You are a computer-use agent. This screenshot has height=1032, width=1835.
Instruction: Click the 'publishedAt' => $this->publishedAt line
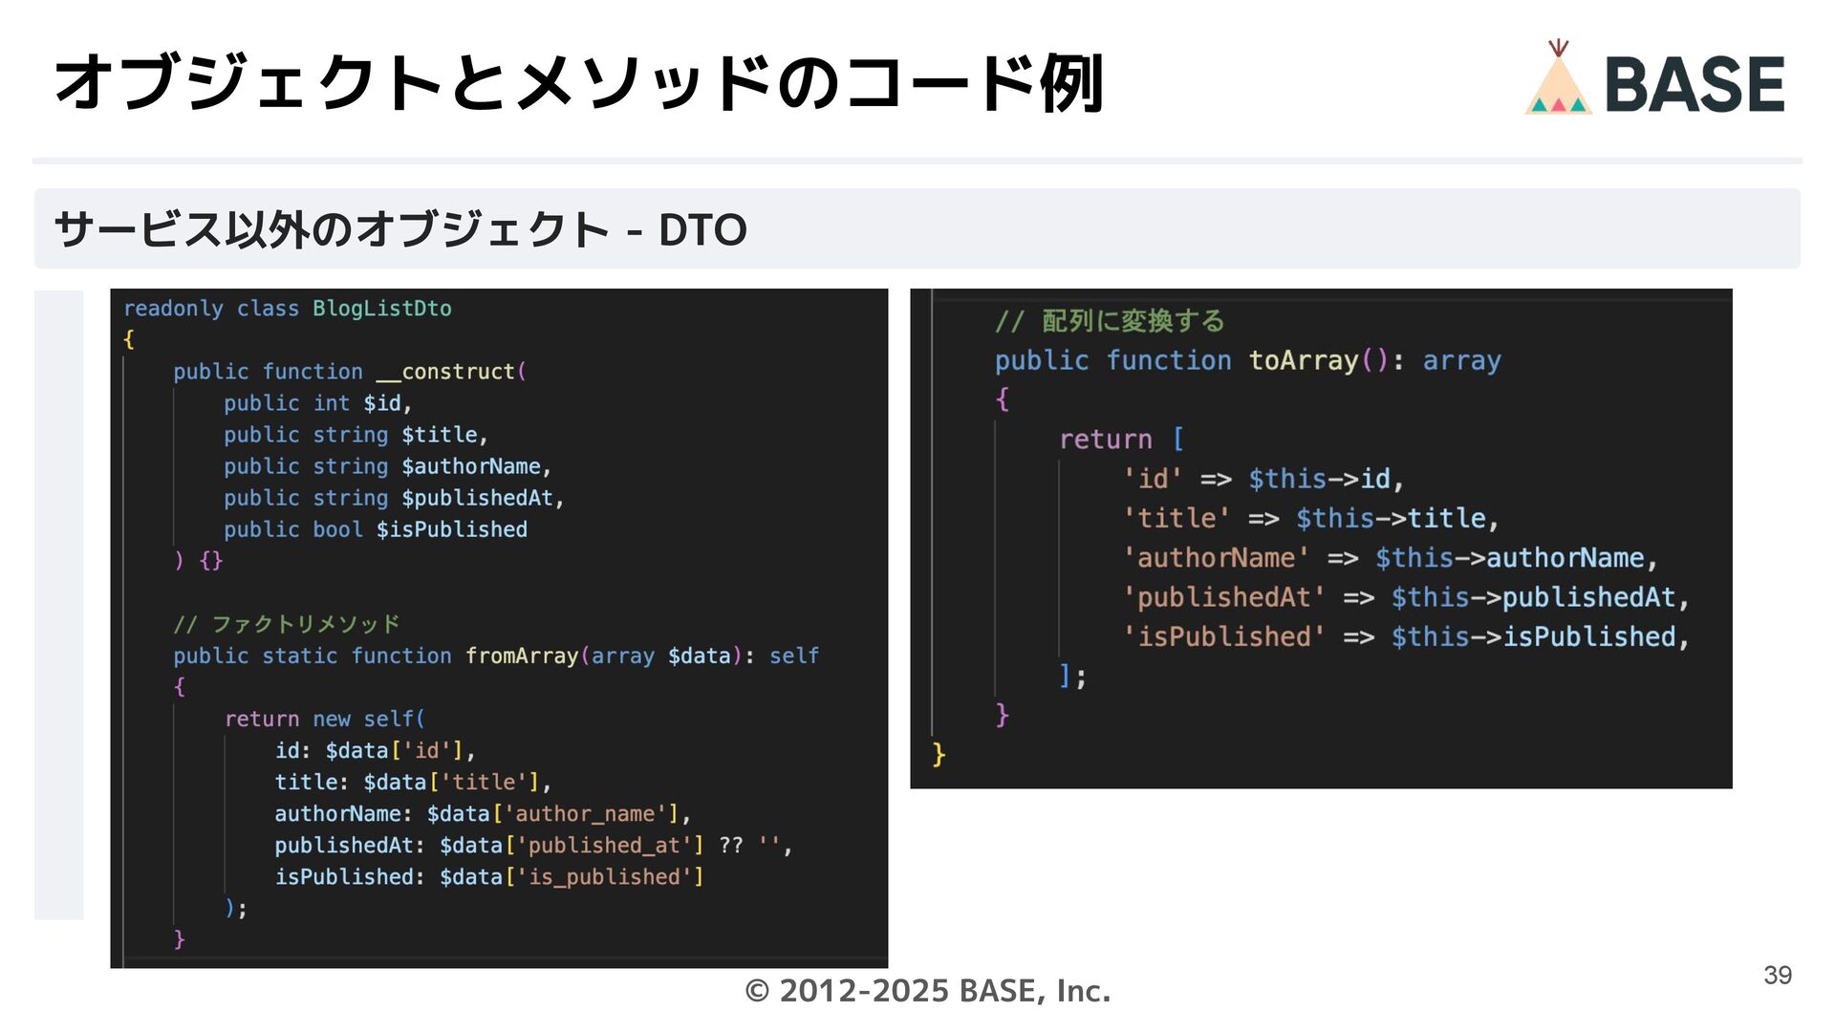point(1406,597)
